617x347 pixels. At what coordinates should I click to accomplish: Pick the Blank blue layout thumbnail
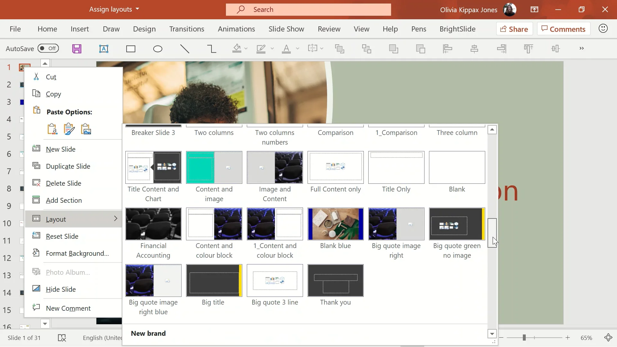[335, 224]
